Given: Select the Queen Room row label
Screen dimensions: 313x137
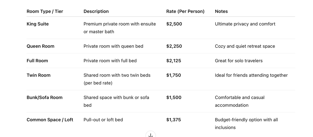Looking at the screenshot, I should click(40, 46).
